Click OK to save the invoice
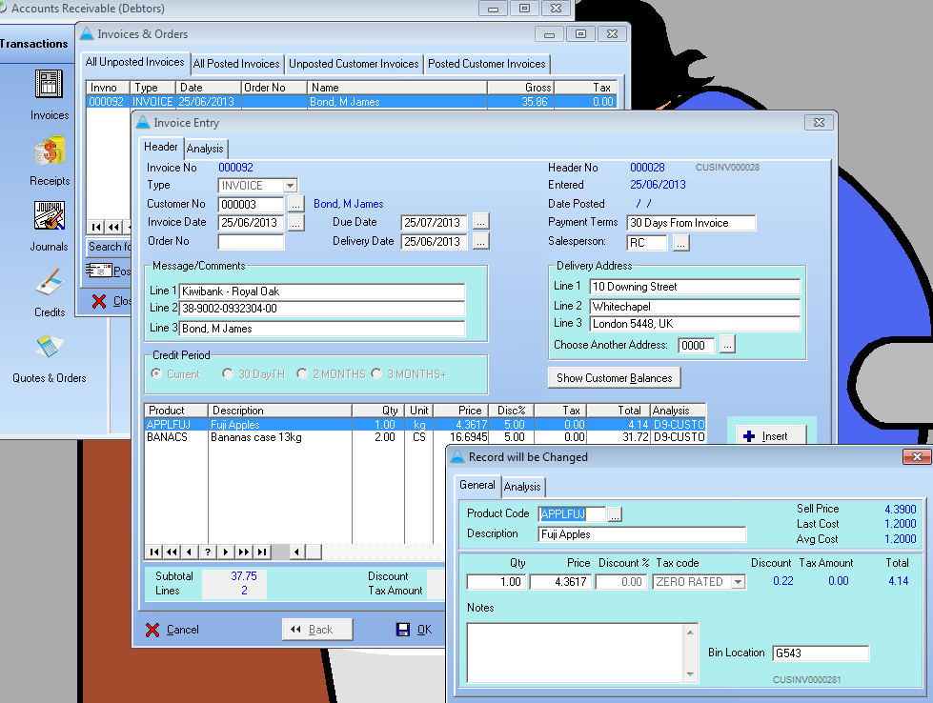The height and width of the screenshot is (703, 933). coord(415,630)
